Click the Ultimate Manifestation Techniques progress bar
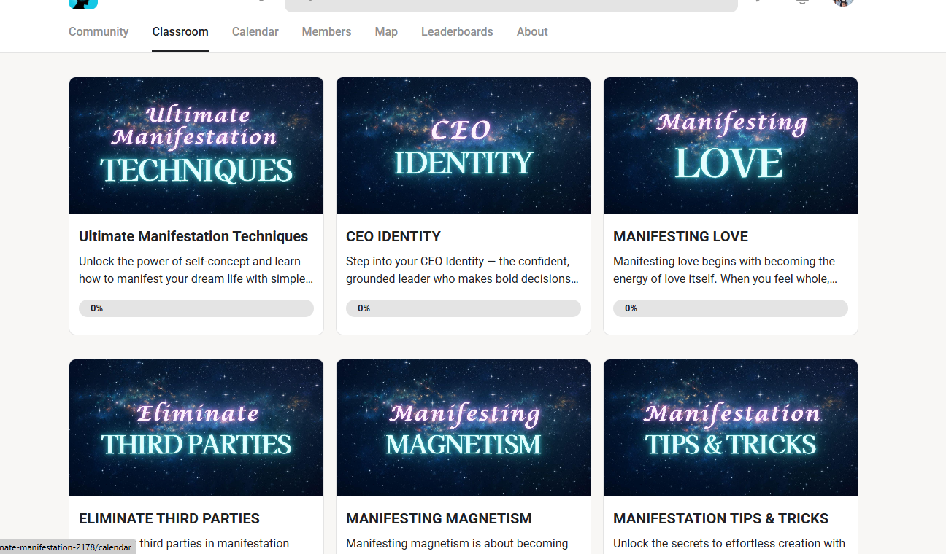The height and width of the screenshot is (554, 946). click(196, 308)
